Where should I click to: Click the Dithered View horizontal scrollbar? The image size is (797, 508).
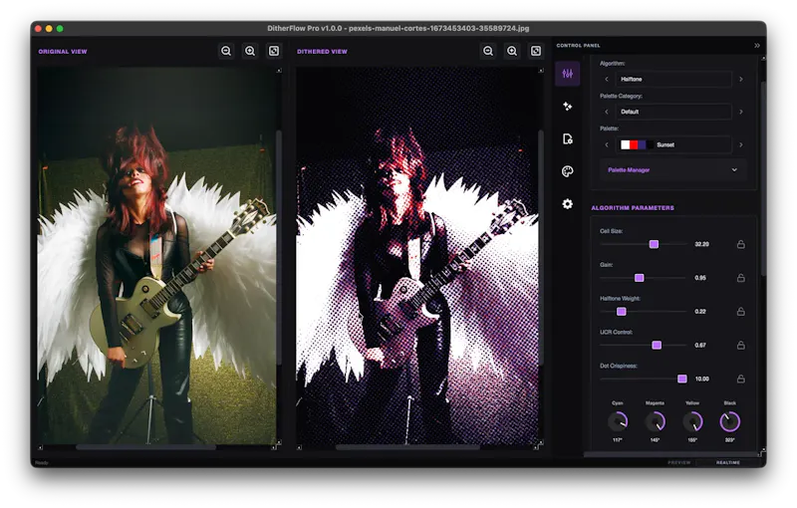click(x=407, y=447)
